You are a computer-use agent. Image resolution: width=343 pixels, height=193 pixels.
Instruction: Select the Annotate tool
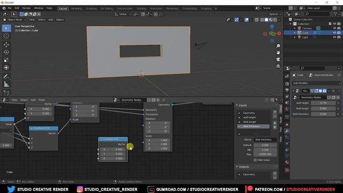(x=6, y=76)
